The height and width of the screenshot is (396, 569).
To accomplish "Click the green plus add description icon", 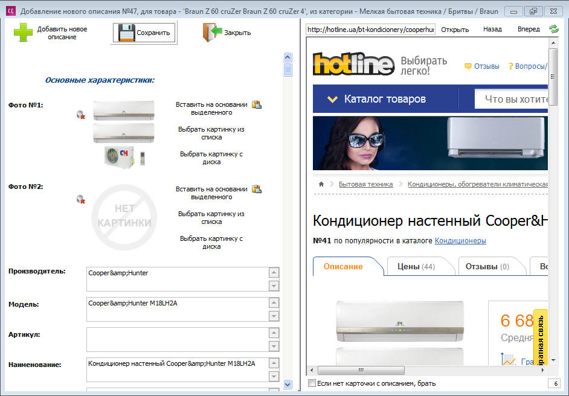I will (23, 33).
